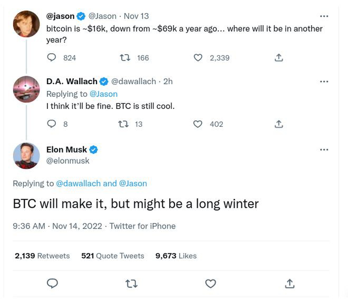Open Elon Musk's profile picture
348x300 pixels.
pos(26,155)
